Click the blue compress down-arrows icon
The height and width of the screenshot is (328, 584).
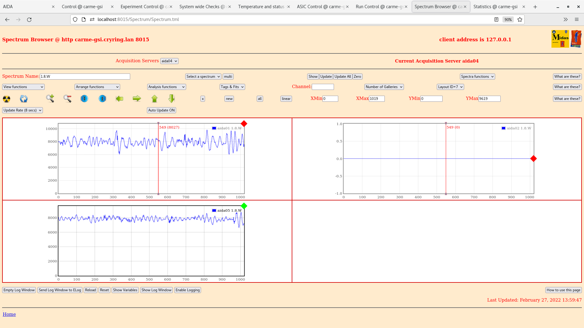pyautogui.click(x=84, y=98)
